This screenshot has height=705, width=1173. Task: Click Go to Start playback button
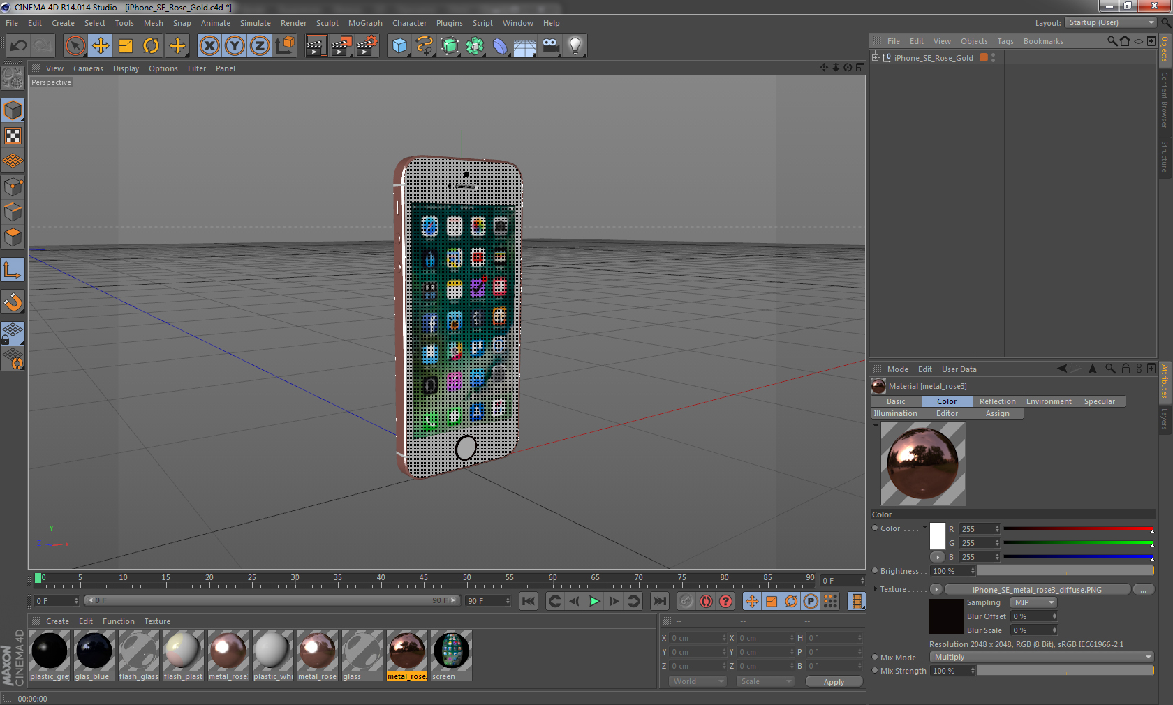pyautogui.click(x=529, y=601)
